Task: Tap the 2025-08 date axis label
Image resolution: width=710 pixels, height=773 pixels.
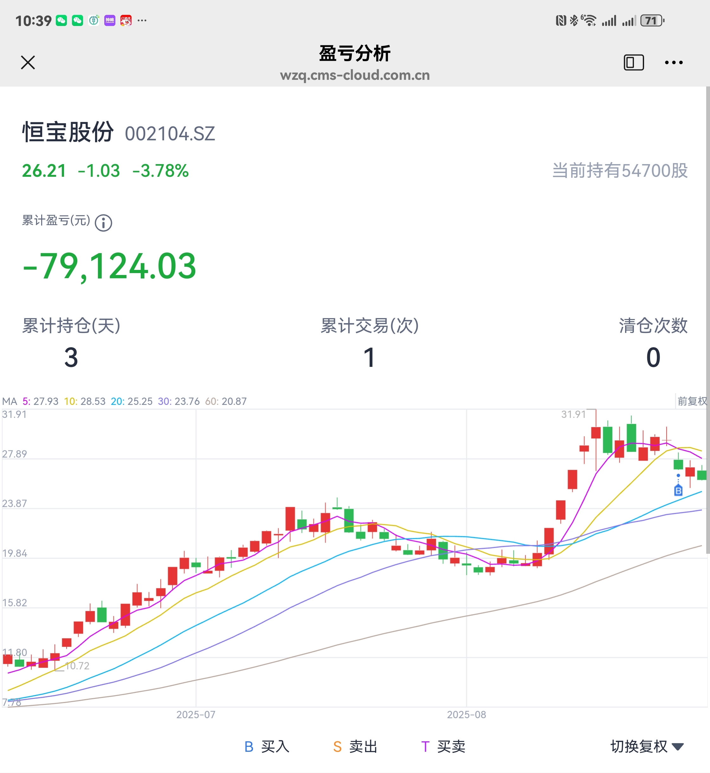Action: (x=467, y=715)
